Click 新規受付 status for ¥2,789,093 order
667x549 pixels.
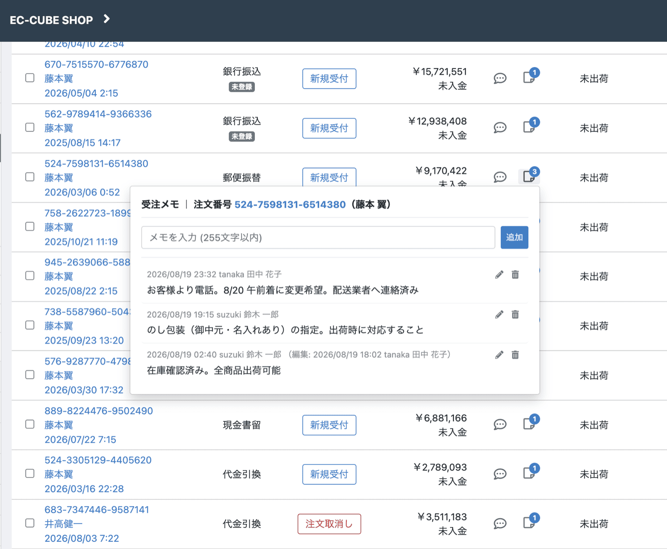[329, 474]
